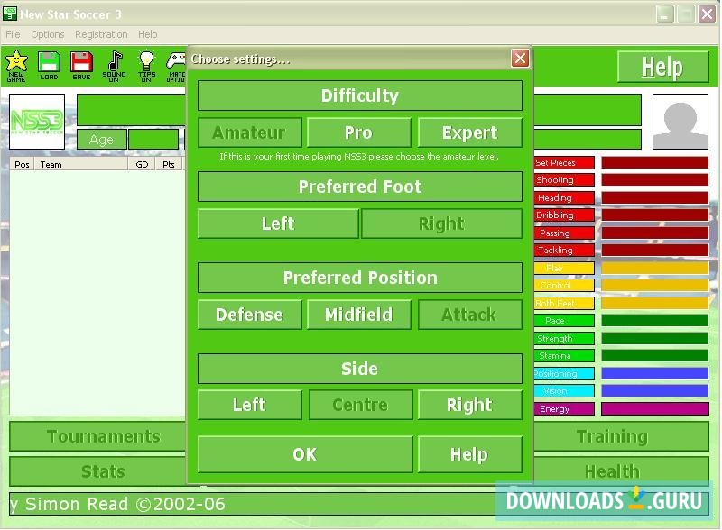Click the Positioning skill bar
This screenshot has height=530, width=722.
[x=655, y=373]
